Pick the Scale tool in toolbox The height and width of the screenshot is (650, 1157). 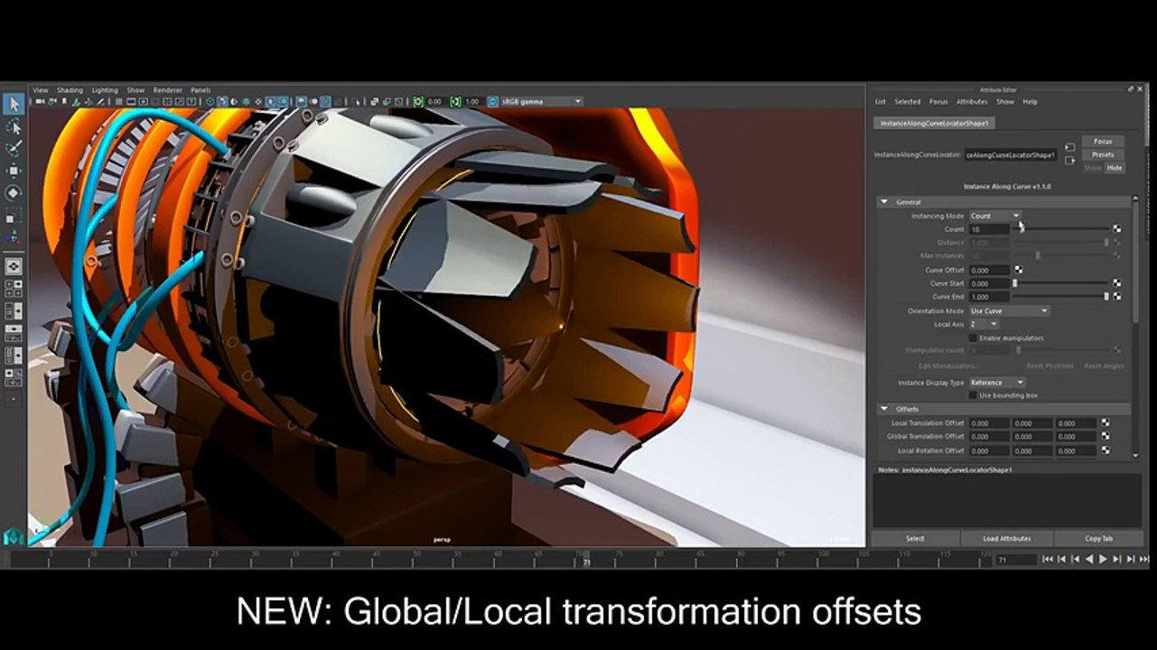(x=14, y=216)
